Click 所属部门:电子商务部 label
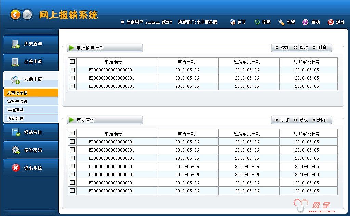The height and width of the screenshot is (216, 350). tap(197, 22)
